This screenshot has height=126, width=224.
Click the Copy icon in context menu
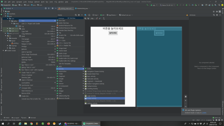pos(20,29)
